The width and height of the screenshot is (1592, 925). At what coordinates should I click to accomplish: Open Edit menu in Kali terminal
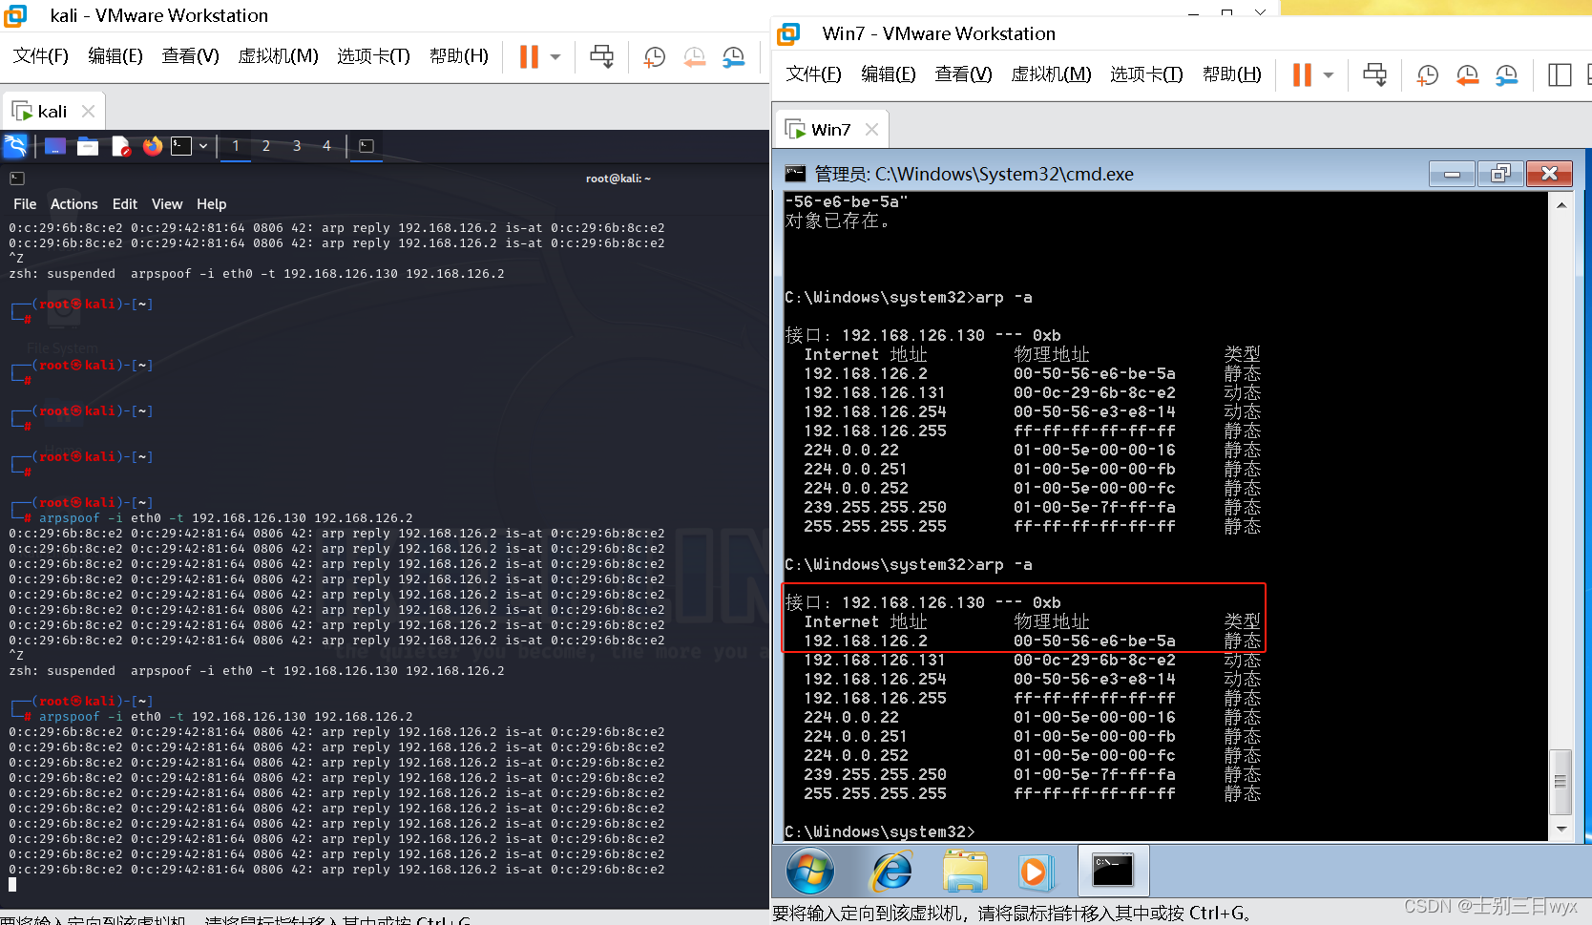[125, 204]
